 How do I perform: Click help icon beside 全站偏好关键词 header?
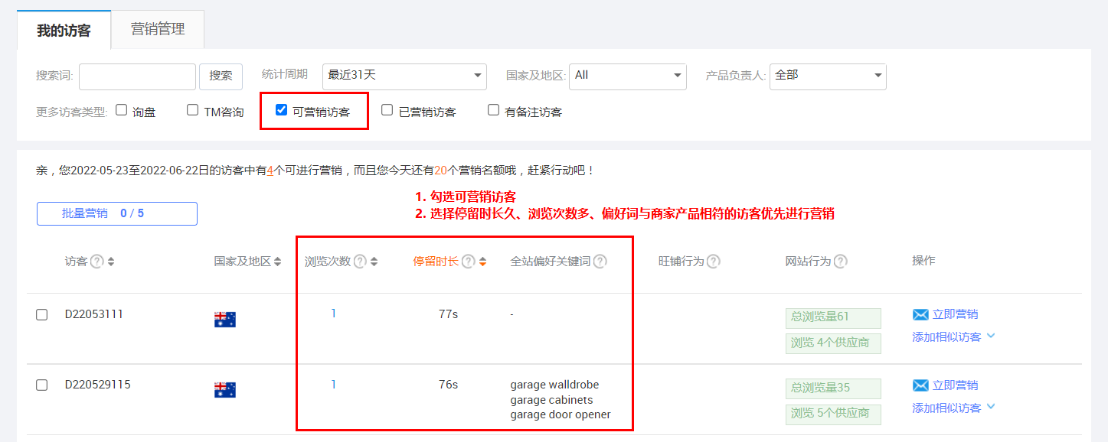(x=600, y=262)
